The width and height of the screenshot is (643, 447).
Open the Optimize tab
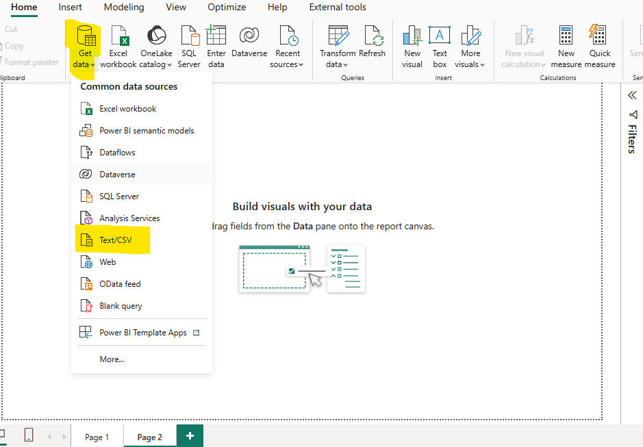coord(227,8)
